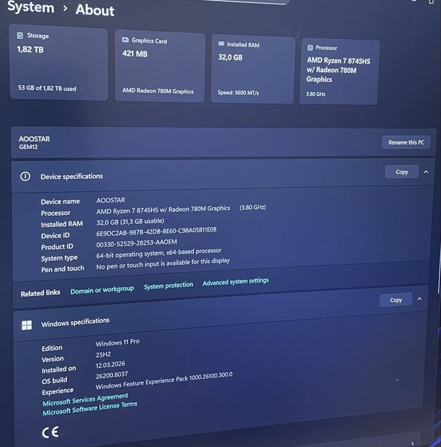
Task: Copy the device specifications
Action: pos(401,172)
